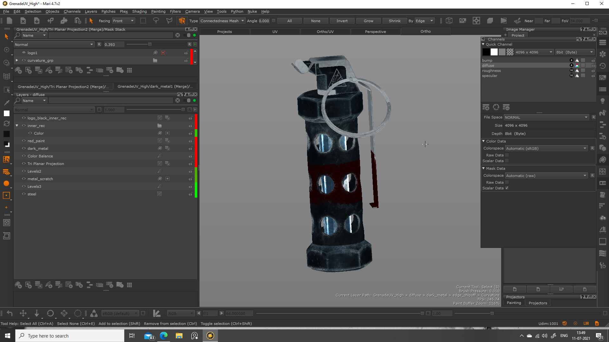Hide the metal_scratch layer
Screen dimensions: 609x342
[x=23, y=179]
